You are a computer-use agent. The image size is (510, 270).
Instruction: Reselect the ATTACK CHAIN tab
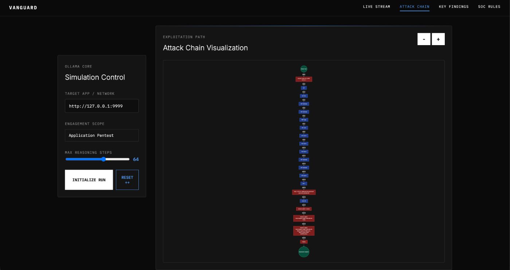(x=414, y=6)
